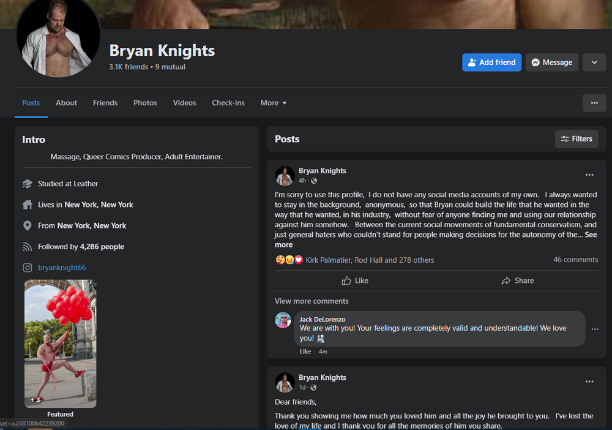
Task: Open second post's three-dot menu
Action: [x=589, y=382]
